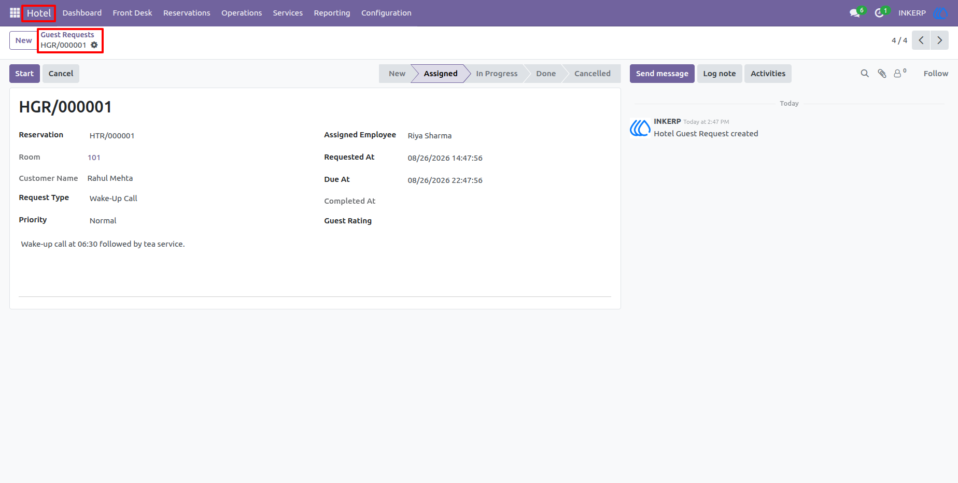Go to the next record arrow
Viewport: 958px width, 483px height.
click(939, 40)
